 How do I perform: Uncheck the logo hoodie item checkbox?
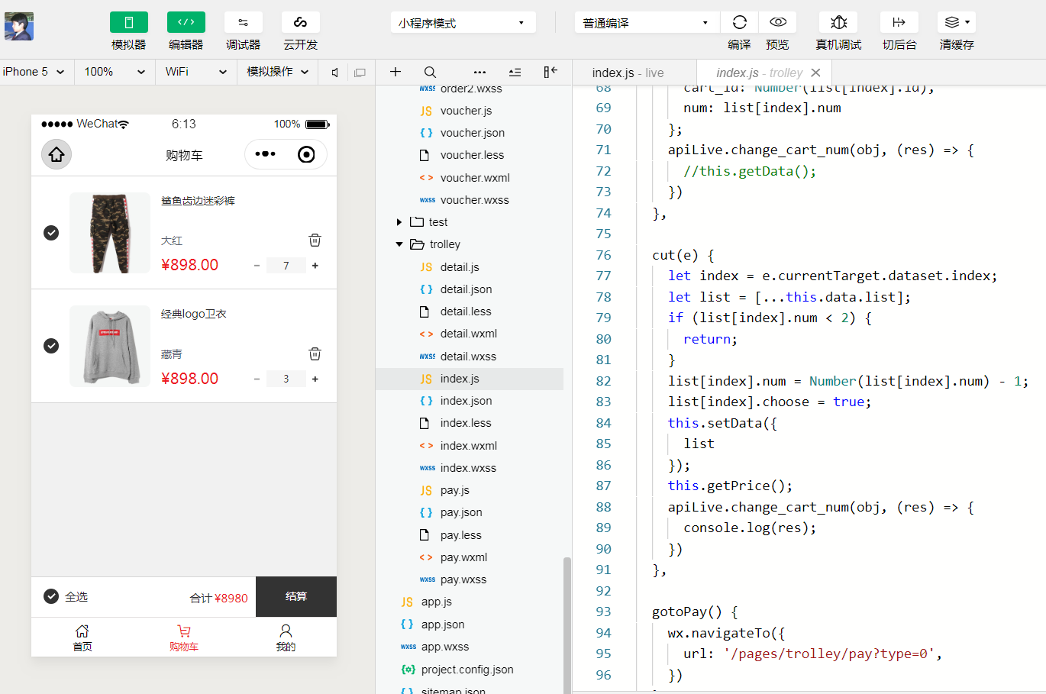point(51,346)
